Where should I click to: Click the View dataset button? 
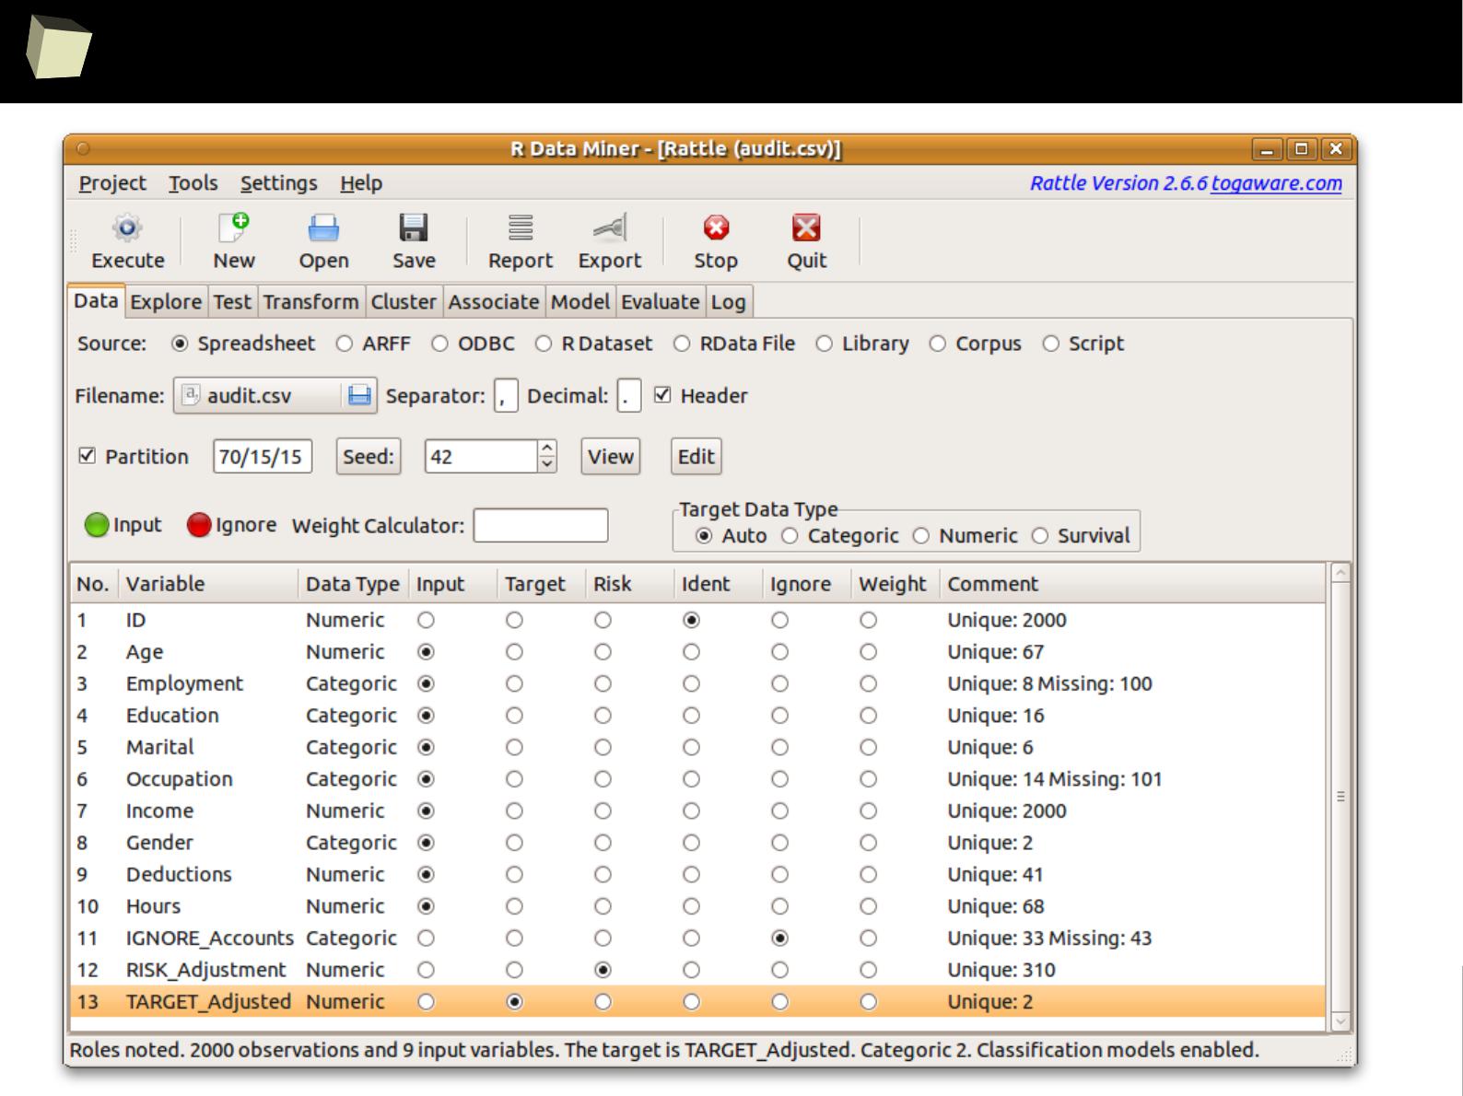point(611,456)
